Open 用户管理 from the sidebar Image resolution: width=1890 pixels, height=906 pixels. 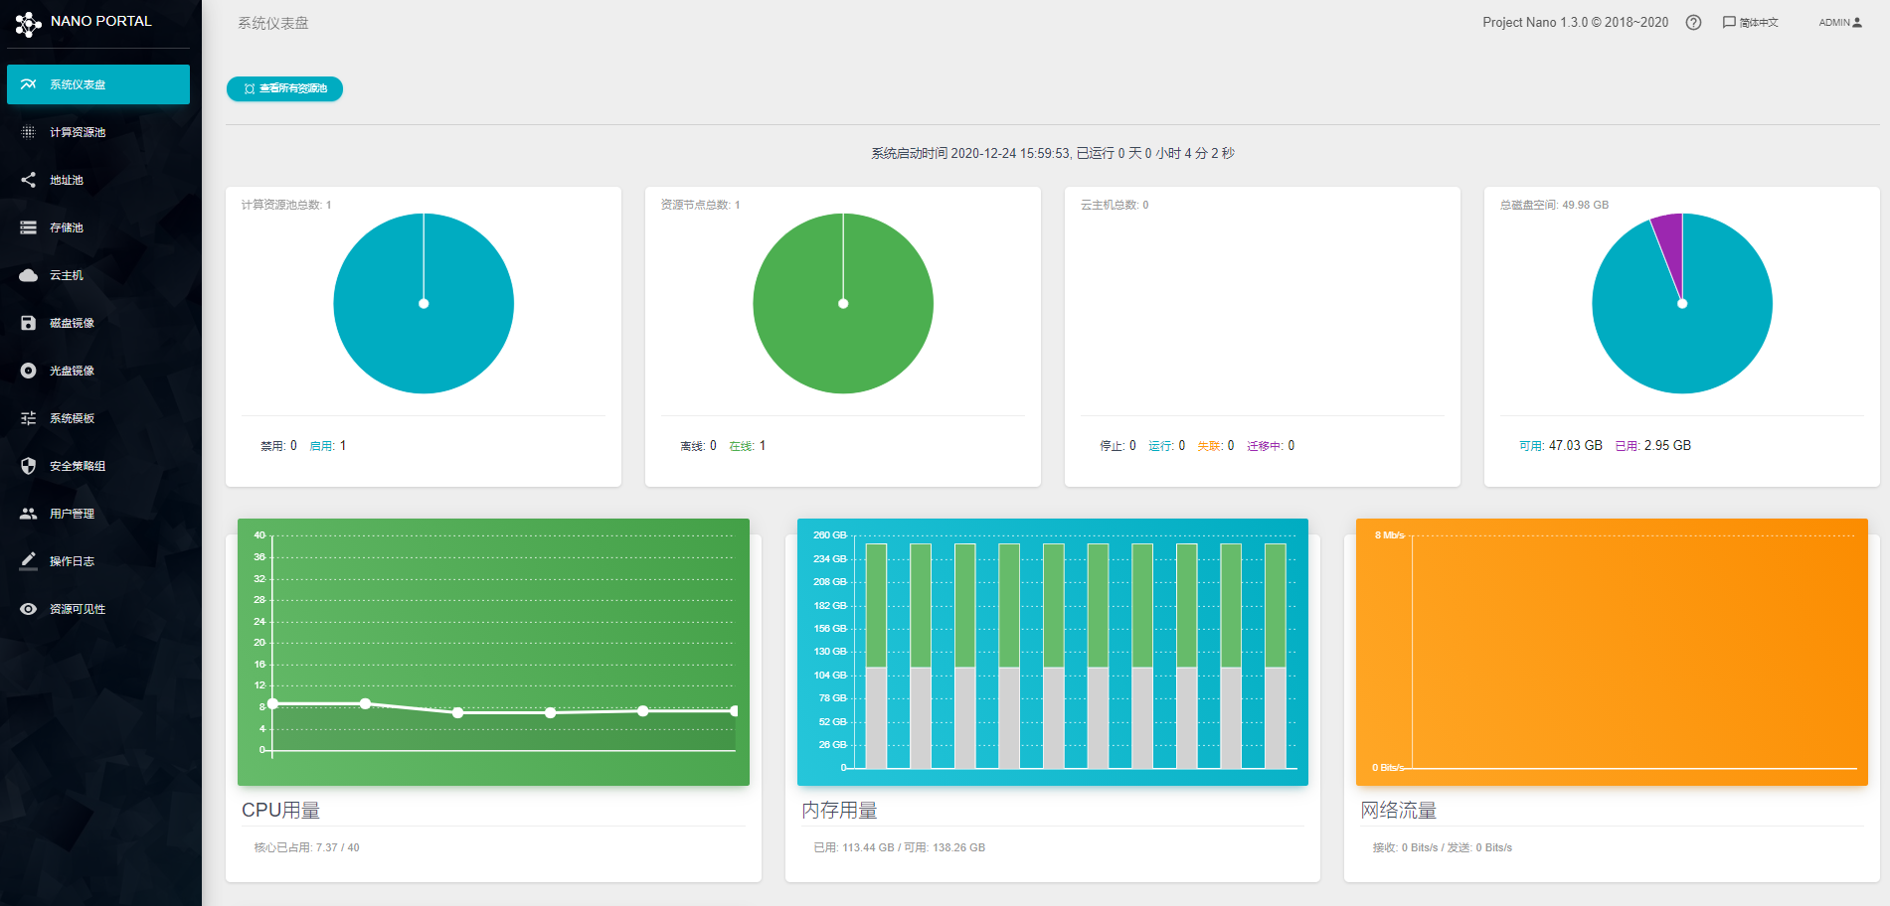pyautogui.click(x=98, y=514)
